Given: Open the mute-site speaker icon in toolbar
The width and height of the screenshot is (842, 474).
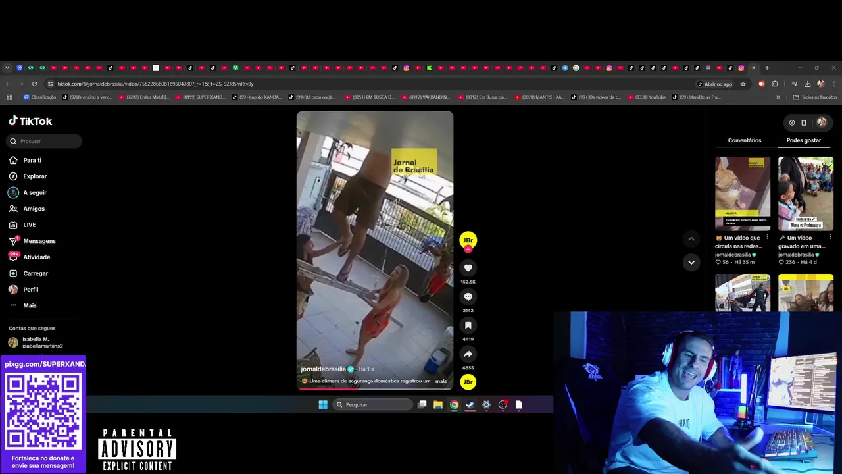Looking at the screenshot, I should point(762,84).
